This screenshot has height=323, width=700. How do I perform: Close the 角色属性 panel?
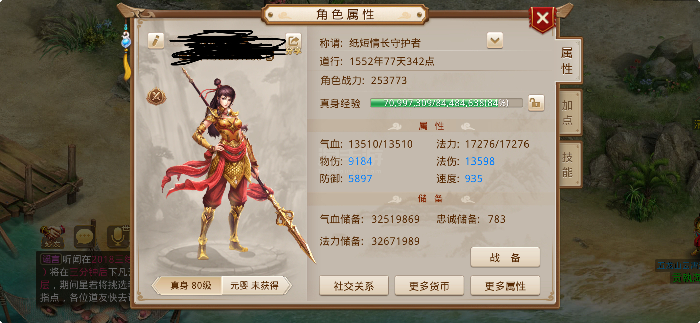point(542,18)
